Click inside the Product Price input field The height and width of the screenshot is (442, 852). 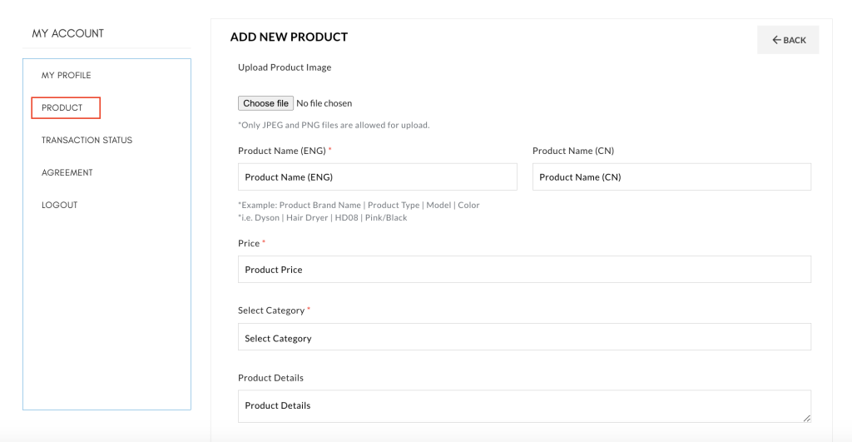[524, 269]
